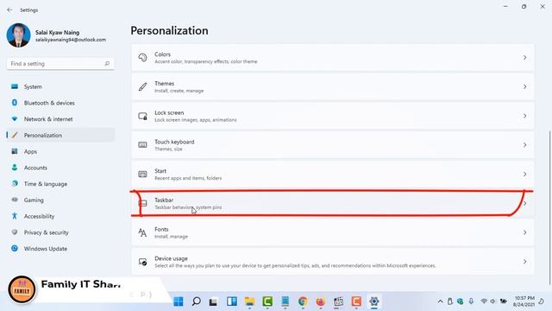The width and height of the screenshot is (552, 311).
Task: Open the Lock screen settings row
Action: (332, 116)
